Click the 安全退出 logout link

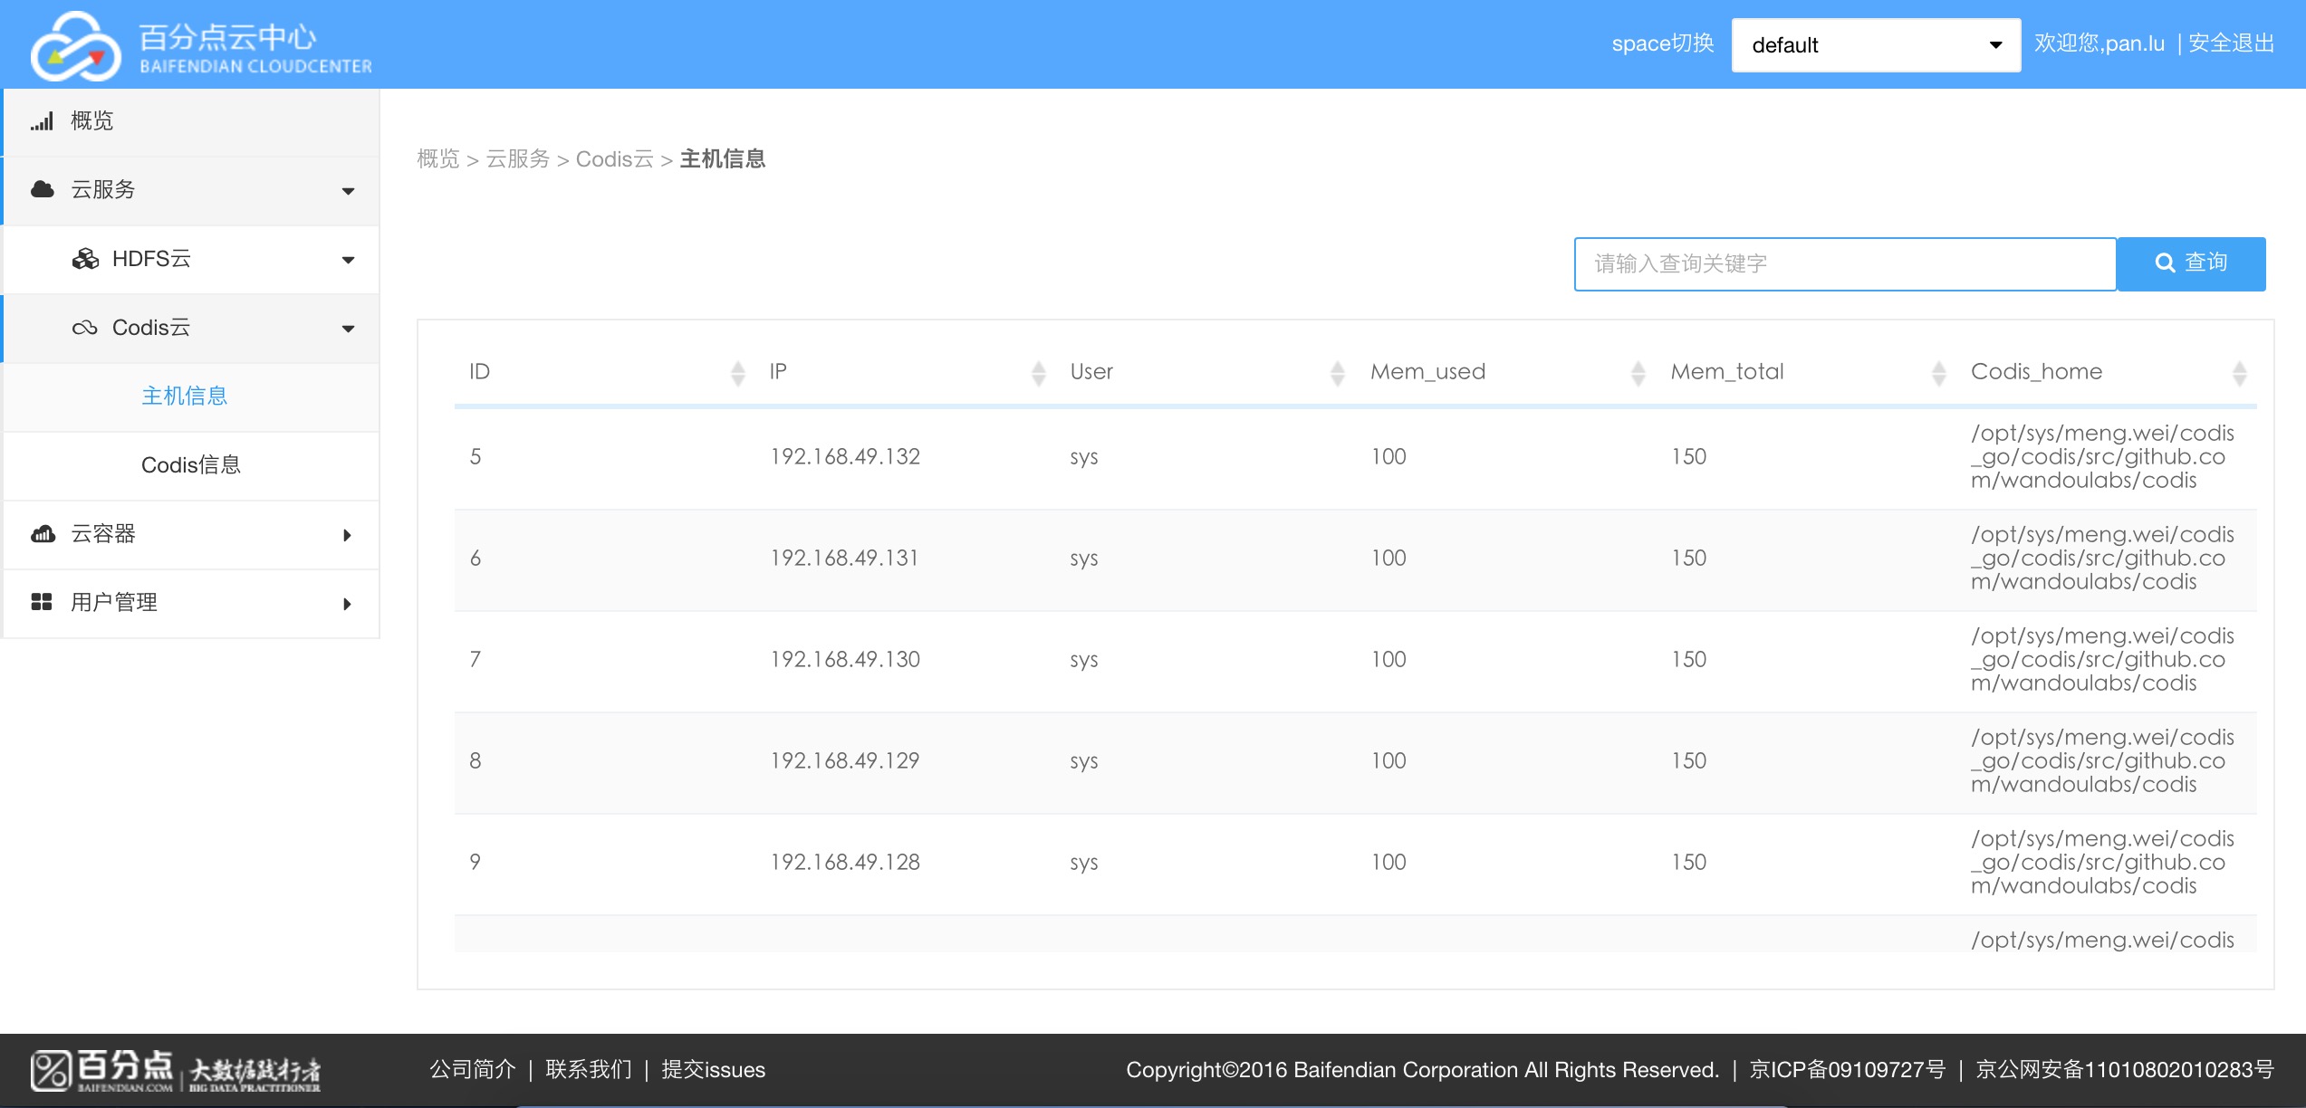coord(2231,43)
